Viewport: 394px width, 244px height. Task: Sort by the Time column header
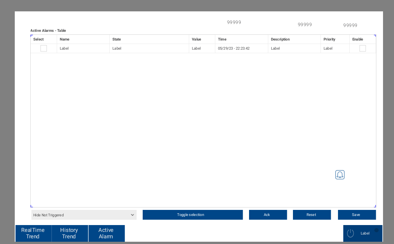[x=241, y=39]
